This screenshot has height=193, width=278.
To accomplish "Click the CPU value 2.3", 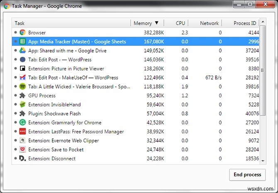I will point(185,33).
